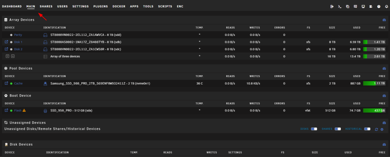The width and height of the screenshot is (390, 157).
Task: Click the Parity status indicator dot
Action: 11,35
